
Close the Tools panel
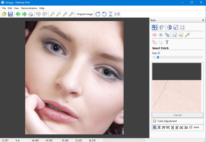click(203, 20)
